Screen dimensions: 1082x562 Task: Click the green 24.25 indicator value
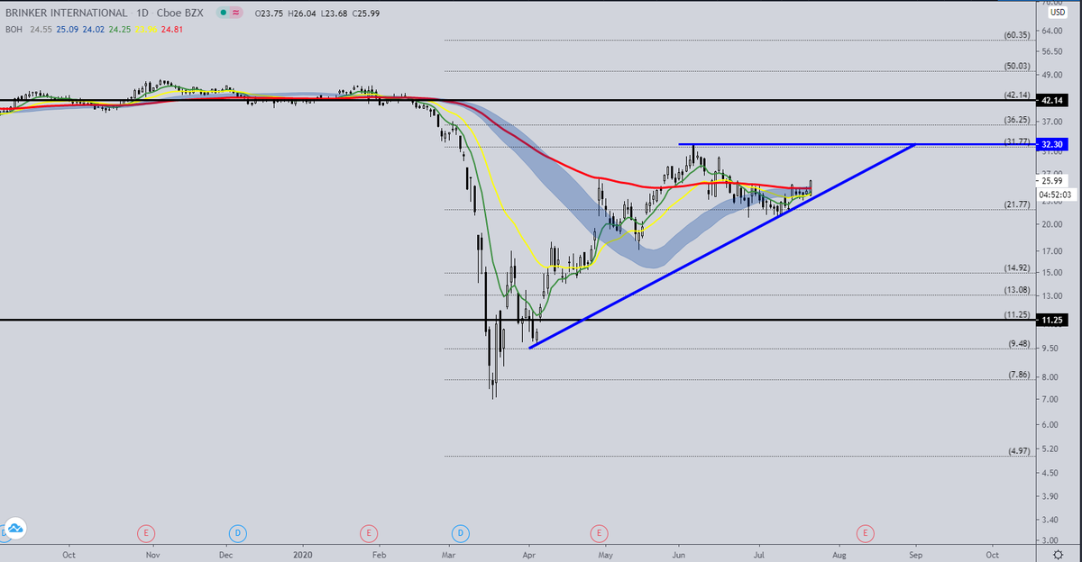(x=118, y=29)
